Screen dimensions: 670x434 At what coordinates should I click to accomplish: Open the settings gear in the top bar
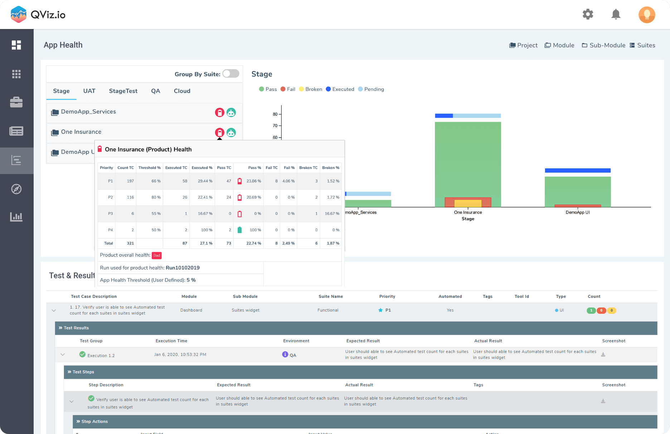(x=587, y=14)
